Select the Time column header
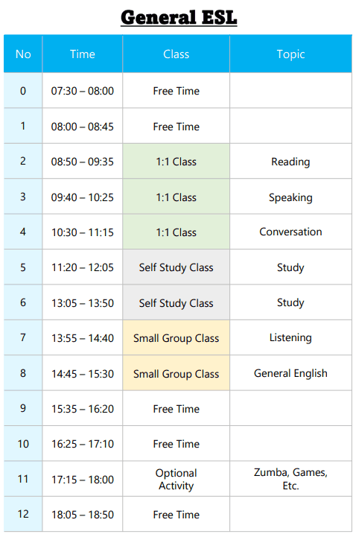The height and width of the screenshot is (537, 356). 83,54
